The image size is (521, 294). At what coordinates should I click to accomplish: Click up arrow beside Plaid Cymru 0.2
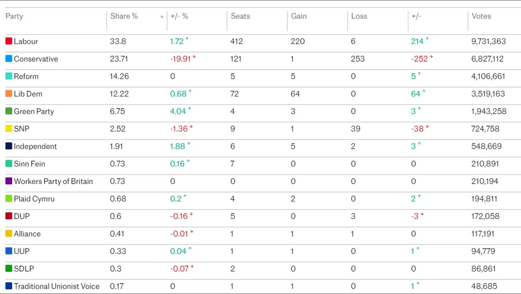185,197
